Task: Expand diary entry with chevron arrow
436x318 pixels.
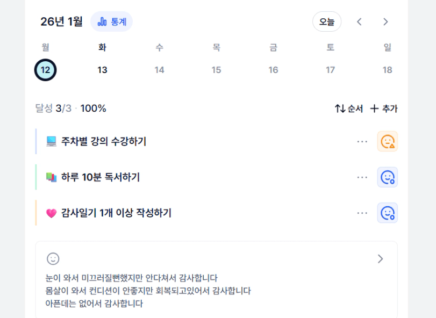Action: point(381,259)
